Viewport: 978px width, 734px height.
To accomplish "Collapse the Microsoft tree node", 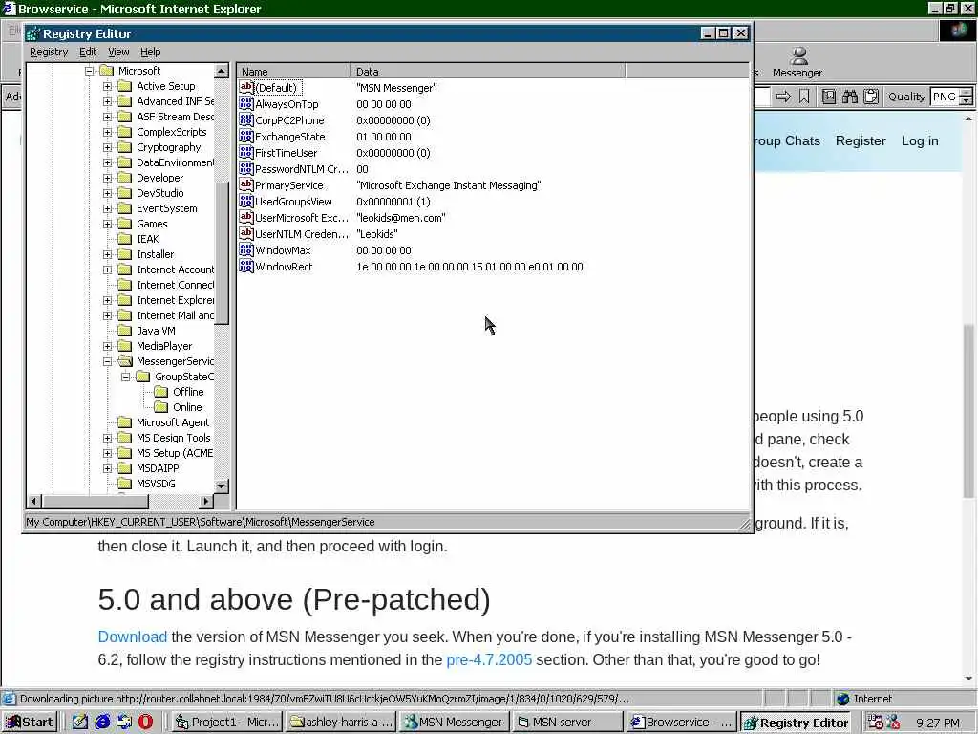I will pos(89,71).
